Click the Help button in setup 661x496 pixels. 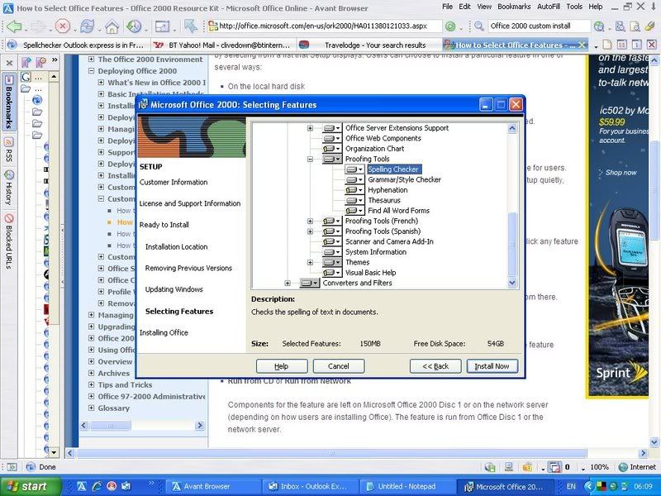tap(282, 366)
